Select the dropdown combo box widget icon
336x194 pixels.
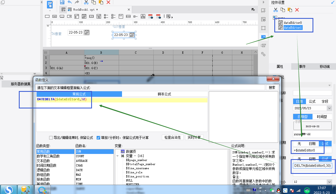(x=69, y=16)
